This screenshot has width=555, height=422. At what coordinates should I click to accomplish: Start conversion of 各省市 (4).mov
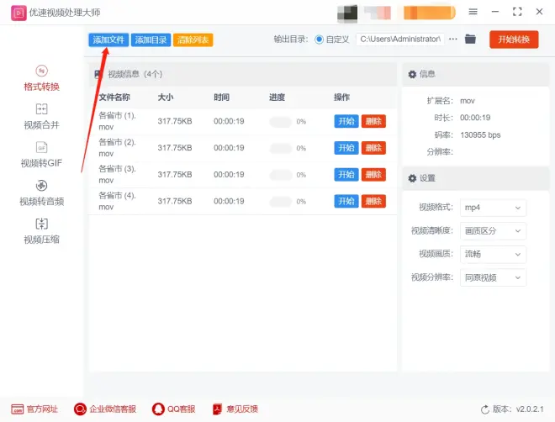(346, 201)
